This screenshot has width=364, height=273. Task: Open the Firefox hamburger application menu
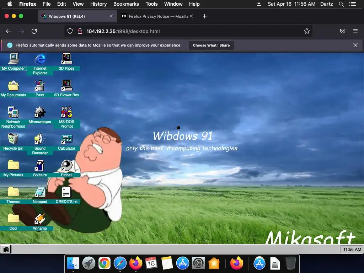pos(355,31)
